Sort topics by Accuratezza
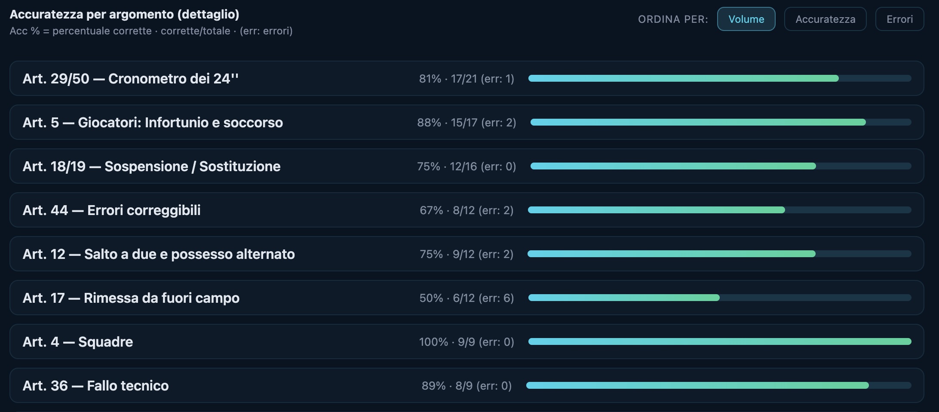 (825, 19)
